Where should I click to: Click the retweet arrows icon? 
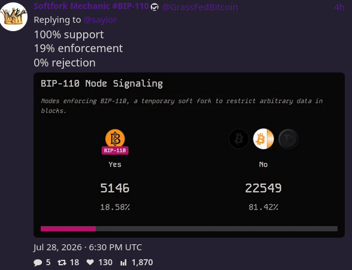tap(62, 262)
